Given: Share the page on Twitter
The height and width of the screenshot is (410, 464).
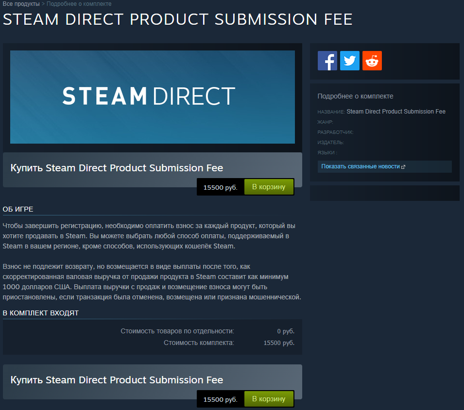Looking at the screenshot, I should point(350,61).
